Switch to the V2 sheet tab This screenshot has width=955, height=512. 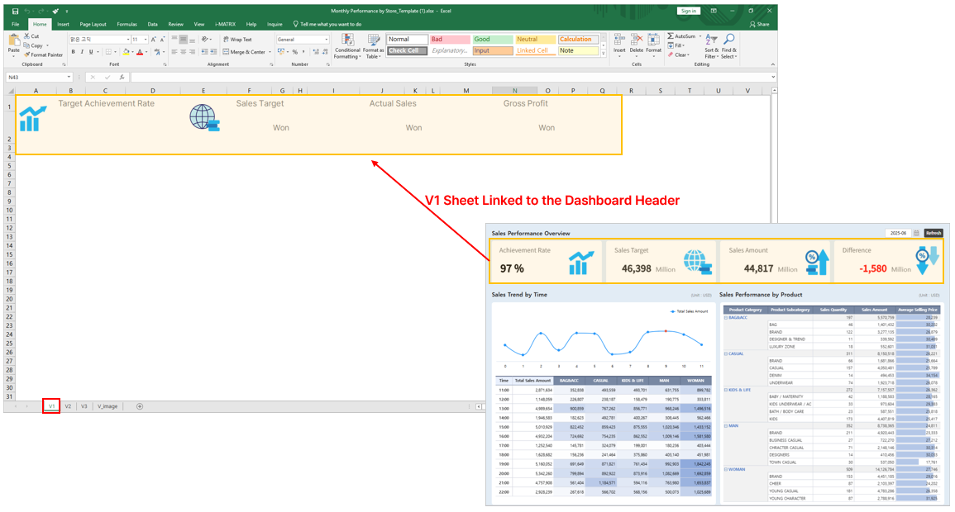click(x=68, y=406)
